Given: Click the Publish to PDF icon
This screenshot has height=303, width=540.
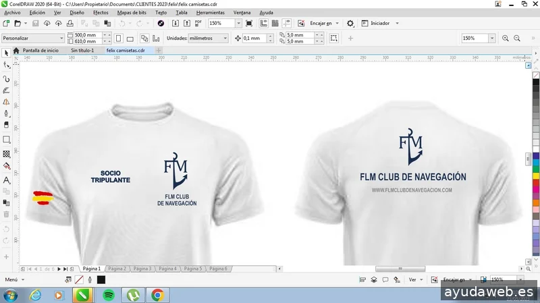Looking at the screenshot, I should pos(198,24).
